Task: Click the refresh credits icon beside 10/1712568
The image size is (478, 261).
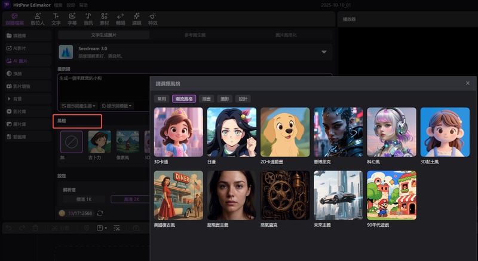Action: [x=100, y=213]
